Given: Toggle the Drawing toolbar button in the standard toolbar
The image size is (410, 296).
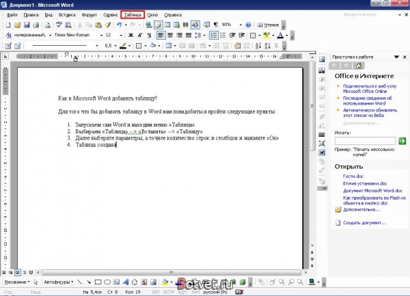Looking at the screenshot, I should click(x=195, y=25).
